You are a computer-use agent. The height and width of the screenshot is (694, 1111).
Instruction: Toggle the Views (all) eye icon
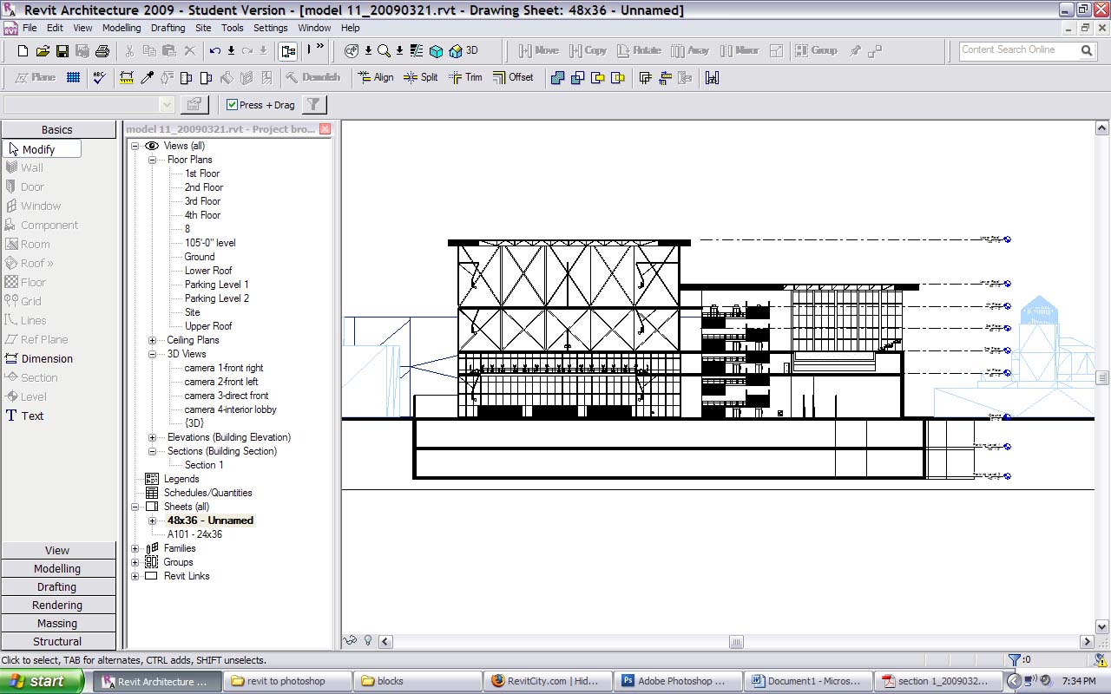152,146
